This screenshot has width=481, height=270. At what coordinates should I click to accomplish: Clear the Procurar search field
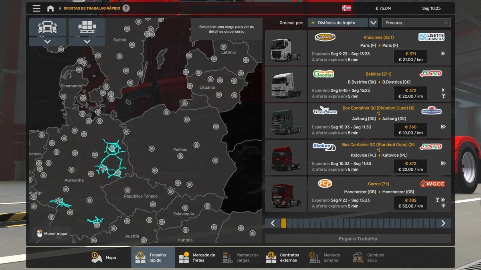446,23
